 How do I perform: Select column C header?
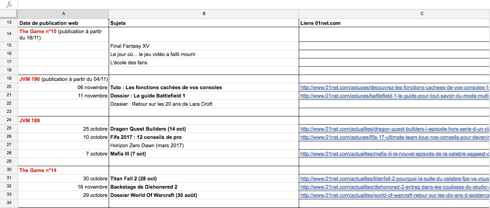(394, 14)
